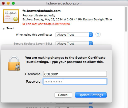Confirm with the Update Settings button
128x108 pixels.
point(91,95)
